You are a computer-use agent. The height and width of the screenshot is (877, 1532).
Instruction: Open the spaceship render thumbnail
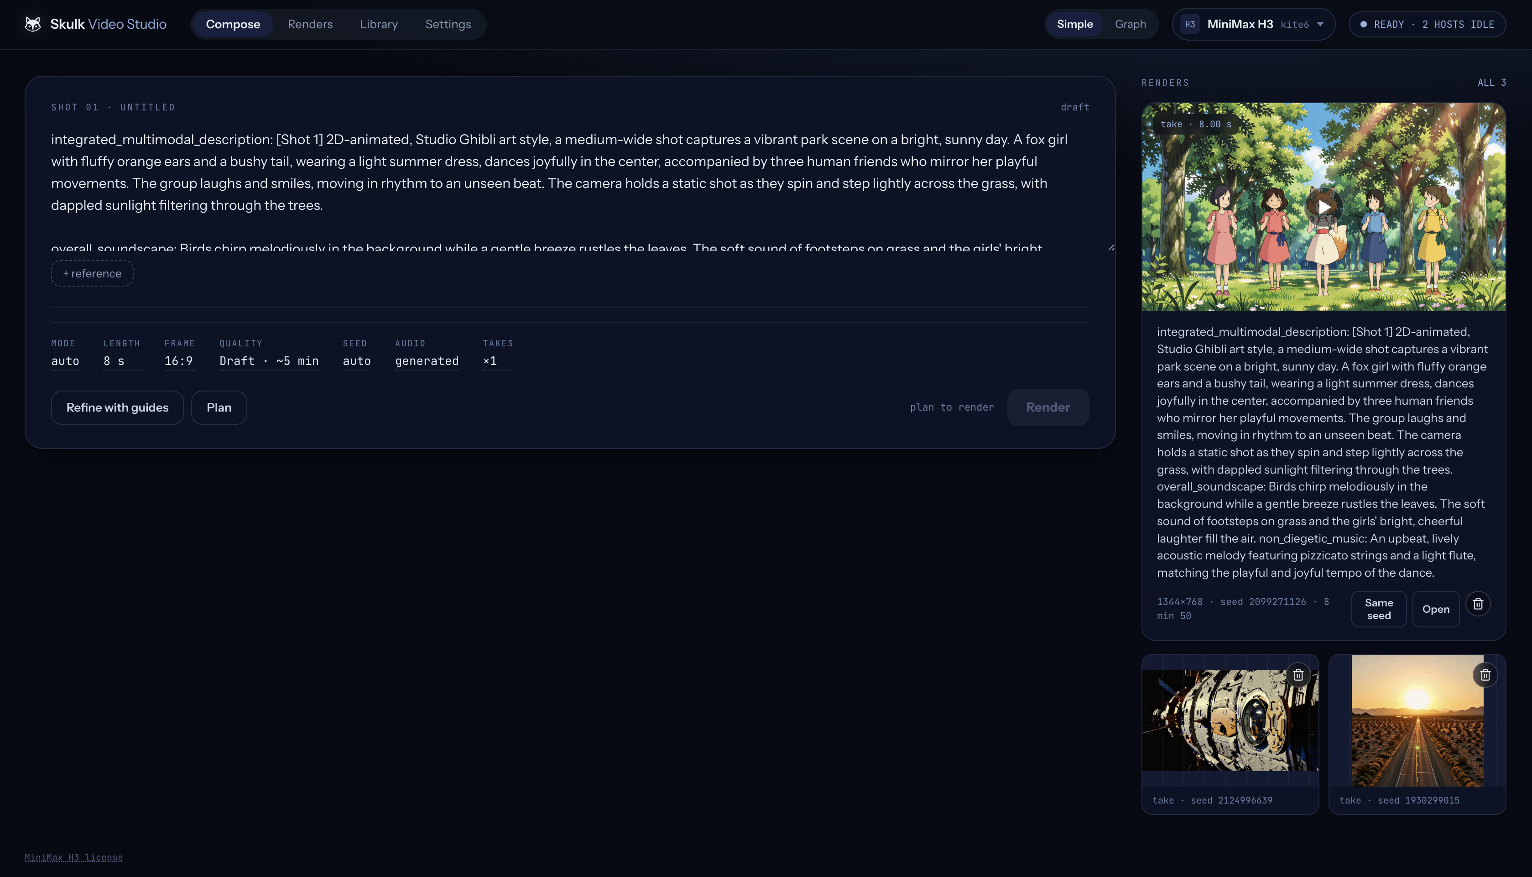(1230, 720)
